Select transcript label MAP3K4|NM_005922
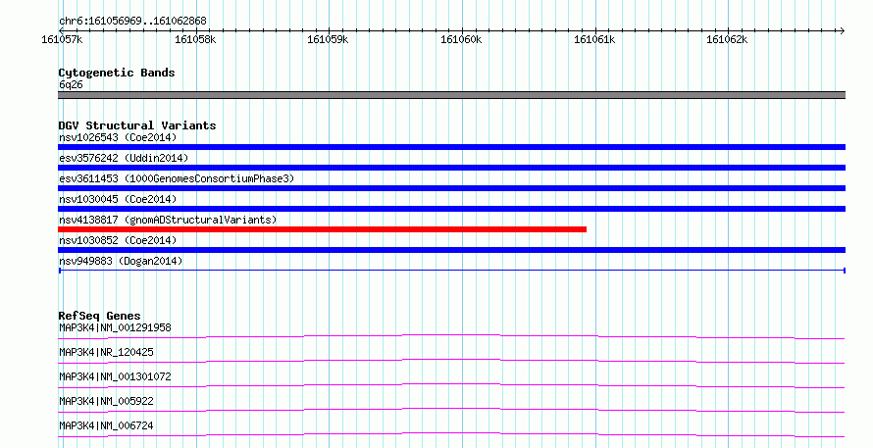The image size is (873, 448). tap(106, 401)
